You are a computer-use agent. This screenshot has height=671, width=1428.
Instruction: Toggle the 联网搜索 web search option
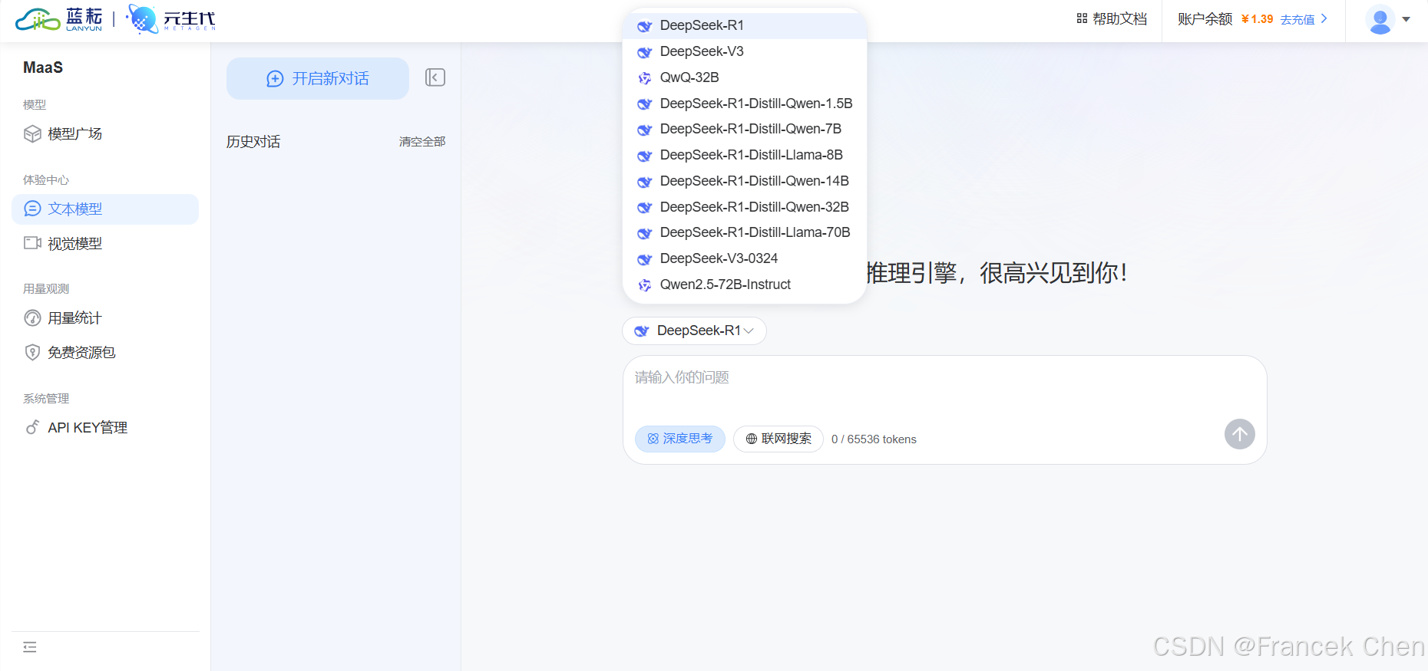point(778,439)
